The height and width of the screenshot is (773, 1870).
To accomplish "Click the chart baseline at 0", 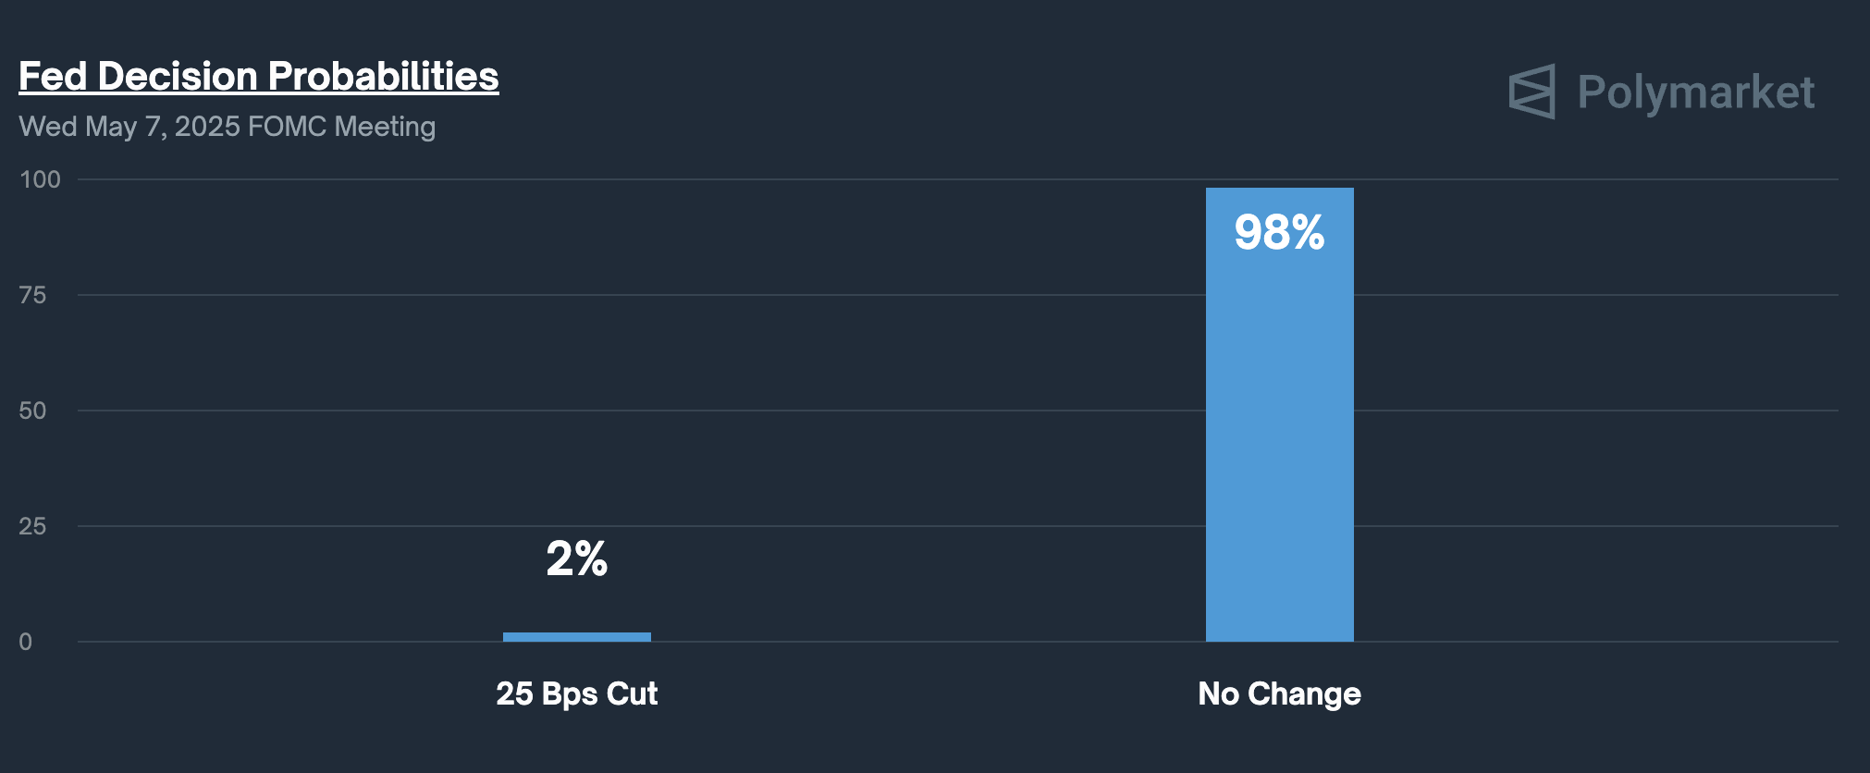I will (x=832, y=642).
